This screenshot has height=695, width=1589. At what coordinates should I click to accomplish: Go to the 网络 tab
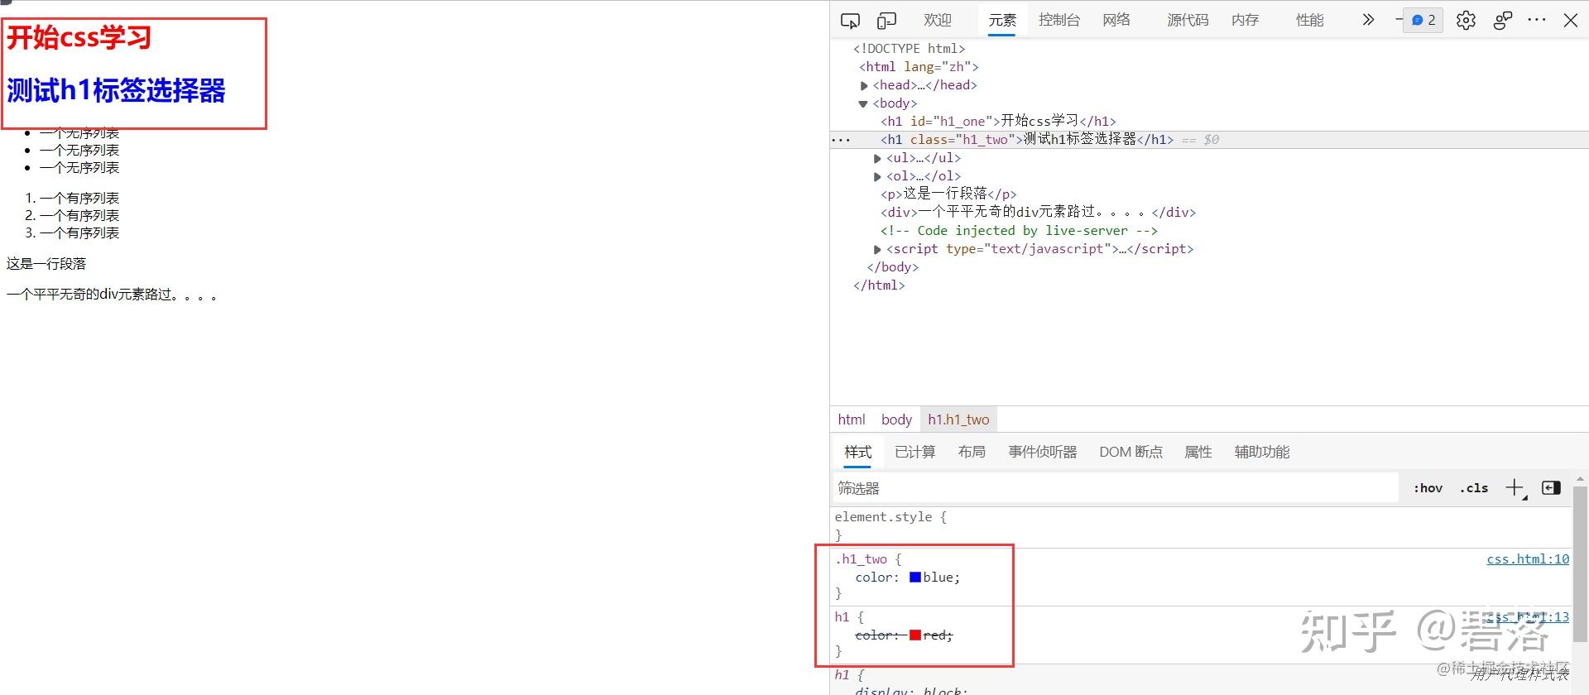tap(1116, 20)
